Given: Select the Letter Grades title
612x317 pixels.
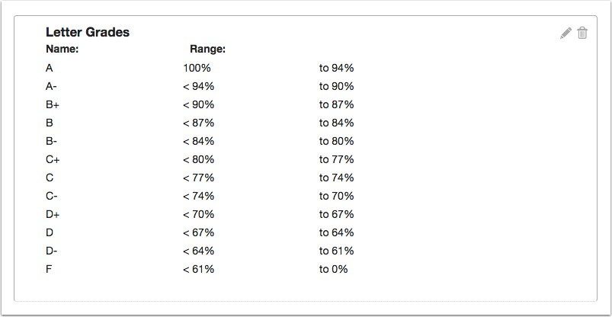Looking at the screenshot, I should click(x=88, y=32).
